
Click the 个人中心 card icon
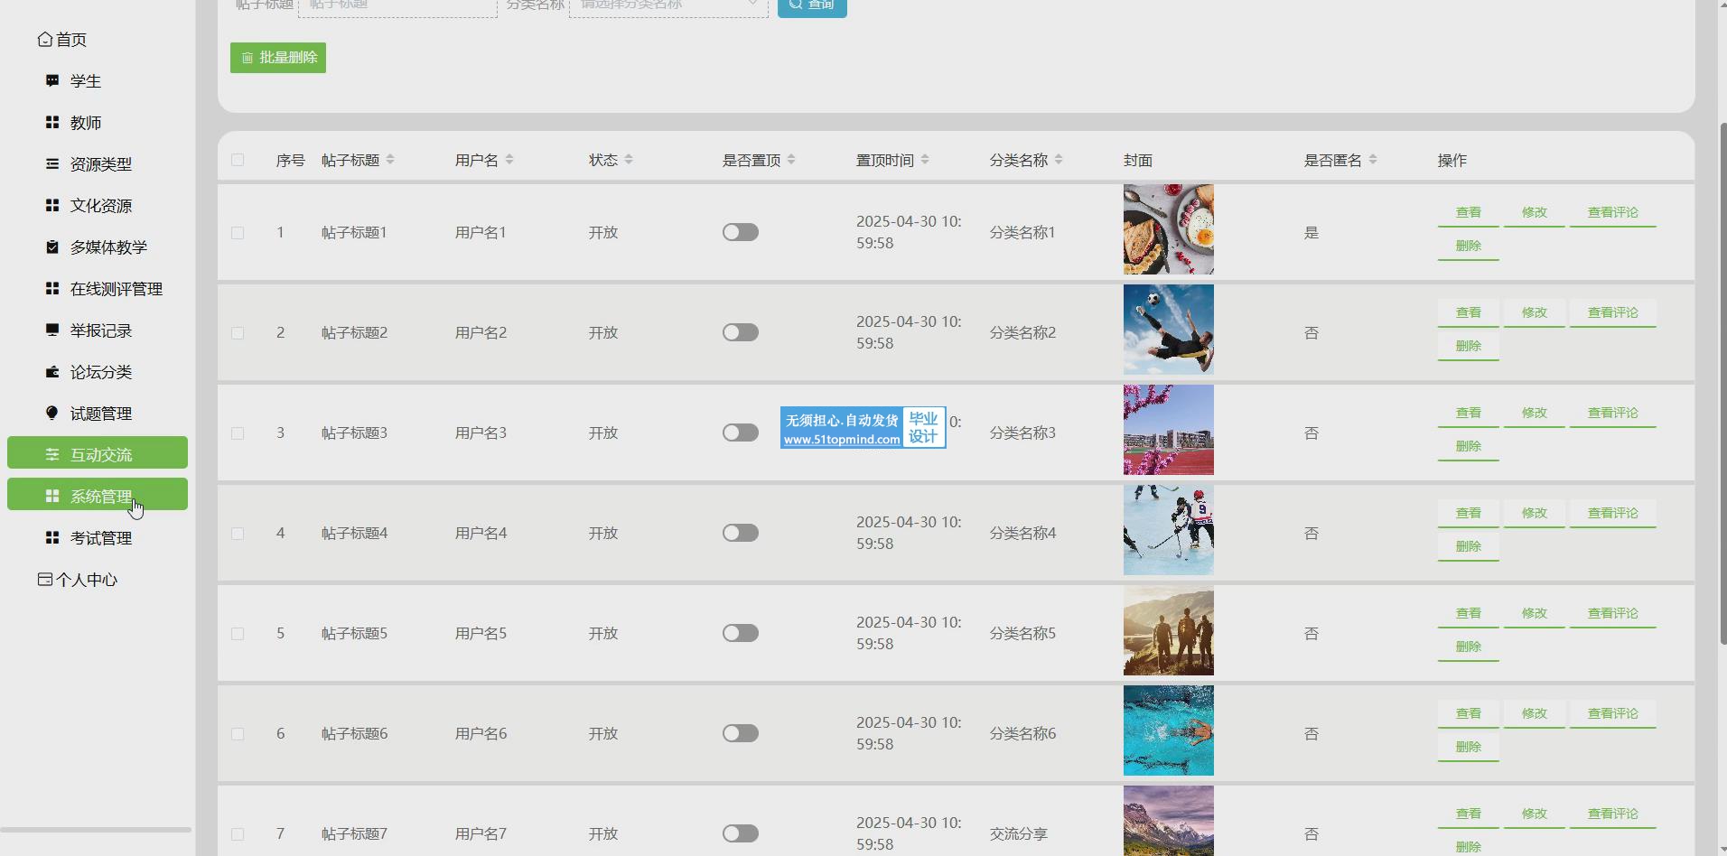coord(44,579)
